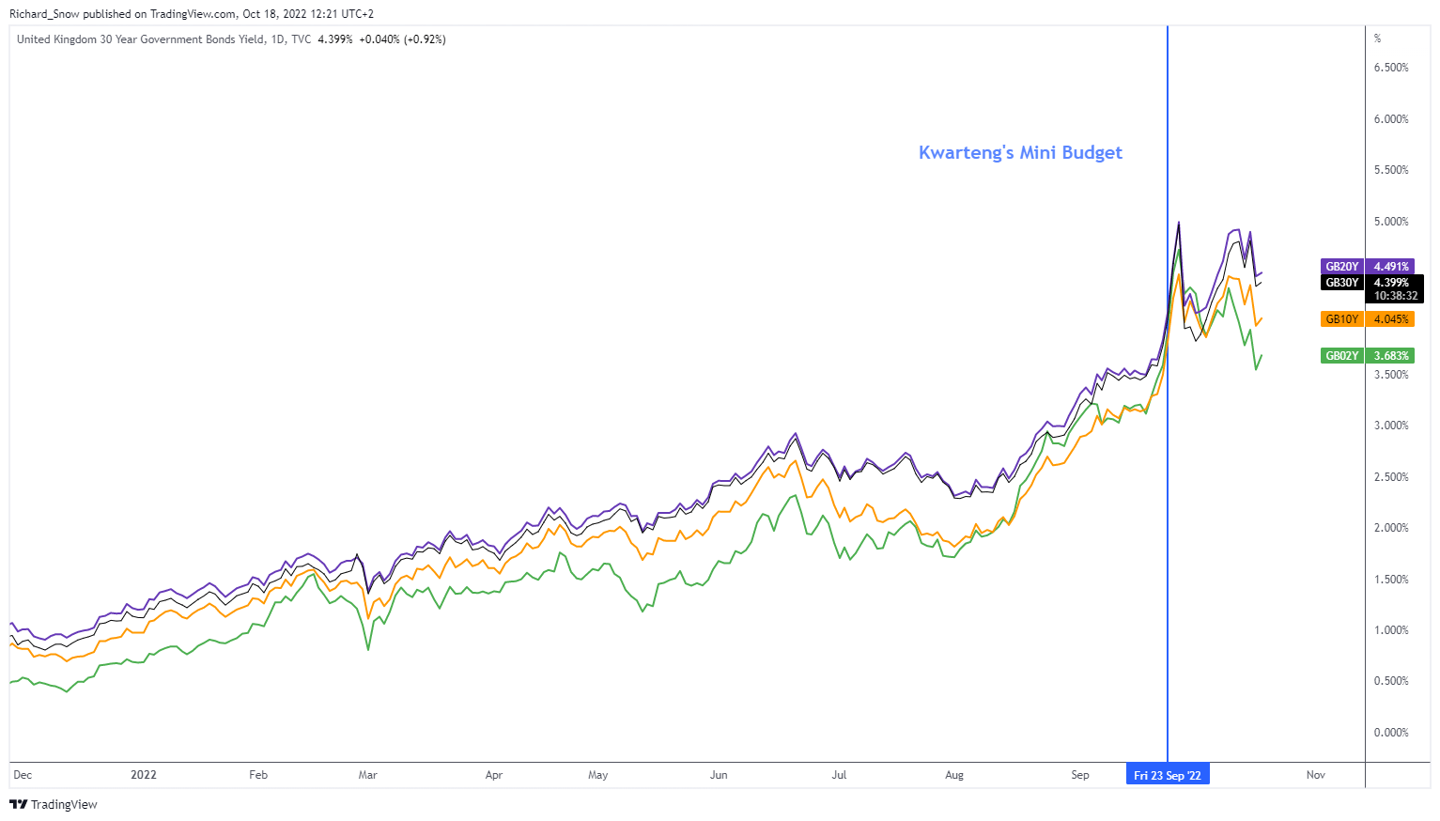The height and width of the screenshot is (821, 1440).
Task: Select the Fri 23 Sep '22 date marker
Action: 1168,775
